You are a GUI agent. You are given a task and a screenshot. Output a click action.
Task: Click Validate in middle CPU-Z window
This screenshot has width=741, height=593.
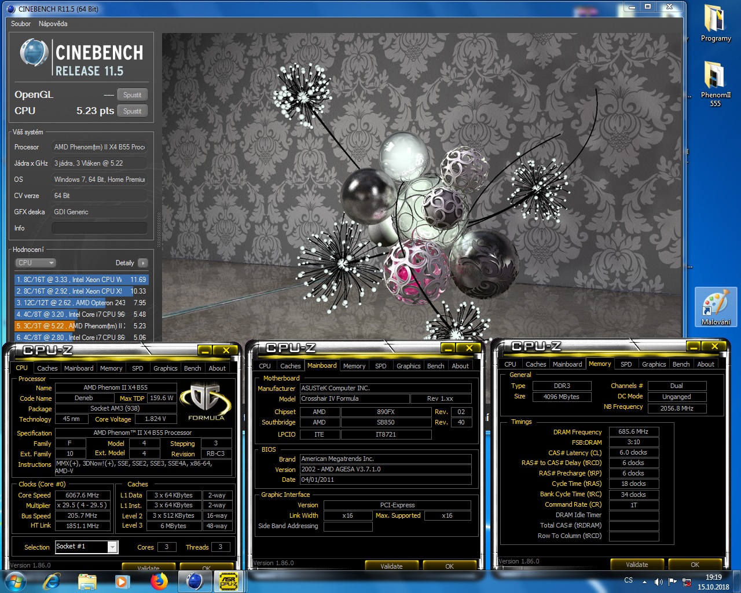[392, 566]
